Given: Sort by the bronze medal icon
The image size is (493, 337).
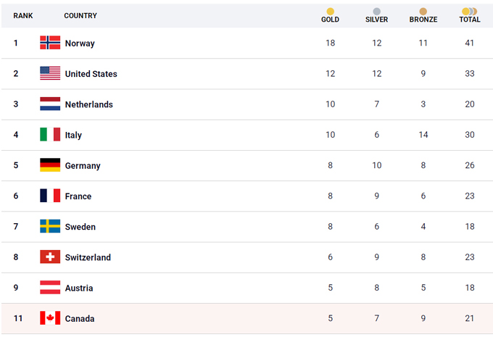Looking at the screenshot, I should 423,12.
